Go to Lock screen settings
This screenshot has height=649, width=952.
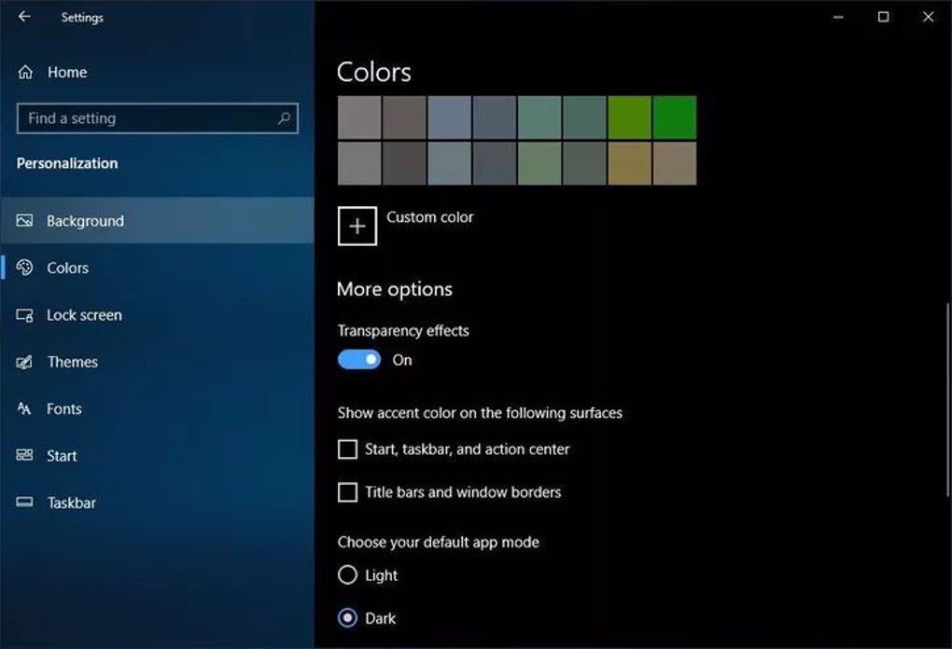tap(157, 315)
